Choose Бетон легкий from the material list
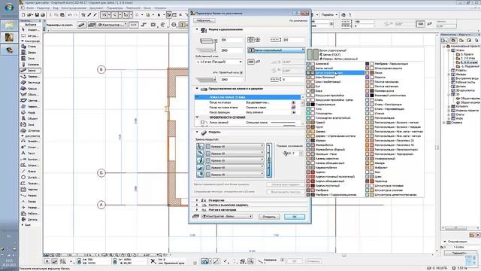The height and width of the screenshot is (271, 481). (x=335, y=69)
